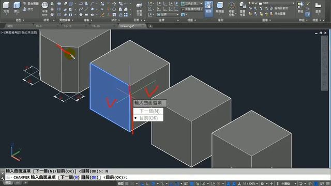Switch to the A4 layout tab
The width and height of the screenshot is (331, 186).
pyautogui.click(x=18, y=182)
